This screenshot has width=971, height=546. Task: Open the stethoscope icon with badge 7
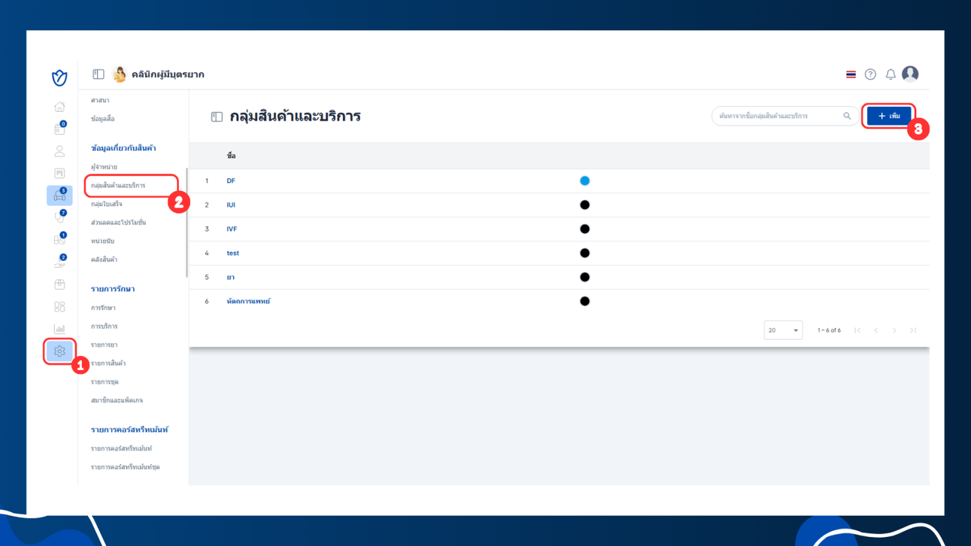(60, 217)
